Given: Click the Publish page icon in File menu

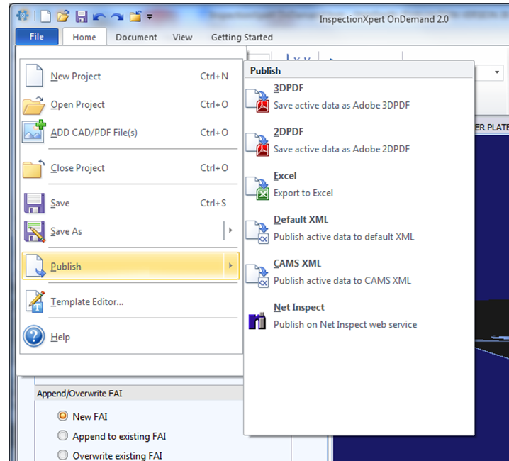Looking at the screenshot, I should pos(35,266).
